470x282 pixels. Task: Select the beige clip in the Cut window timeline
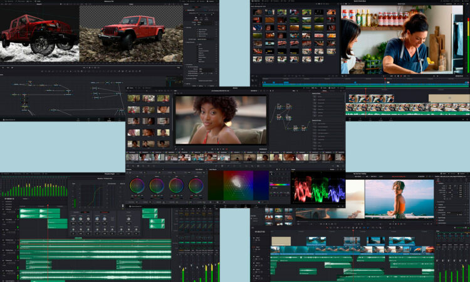click(x=449, y=98)
